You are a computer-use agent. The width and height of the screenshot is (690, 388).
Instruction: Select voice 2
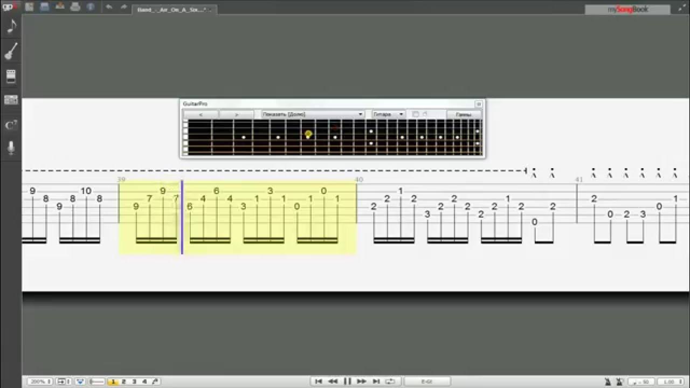123,382
